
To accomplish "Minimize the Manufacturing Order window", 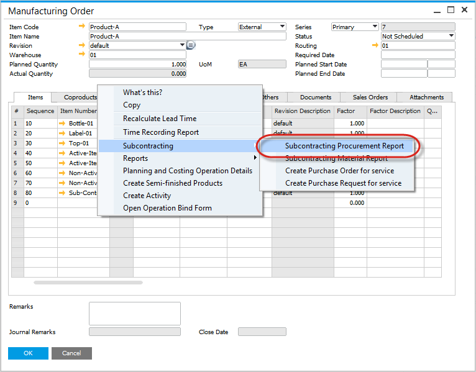I will pyautogui.click(x=437, y=11).
